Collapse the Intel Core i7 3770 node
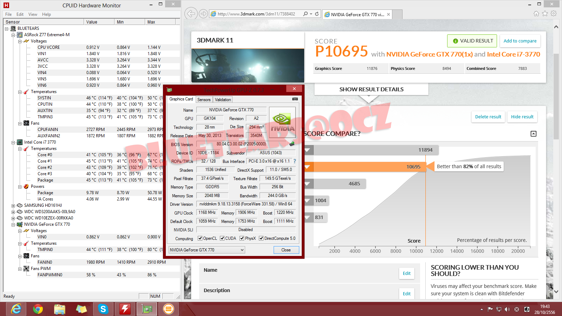 (x=13, y=143)
